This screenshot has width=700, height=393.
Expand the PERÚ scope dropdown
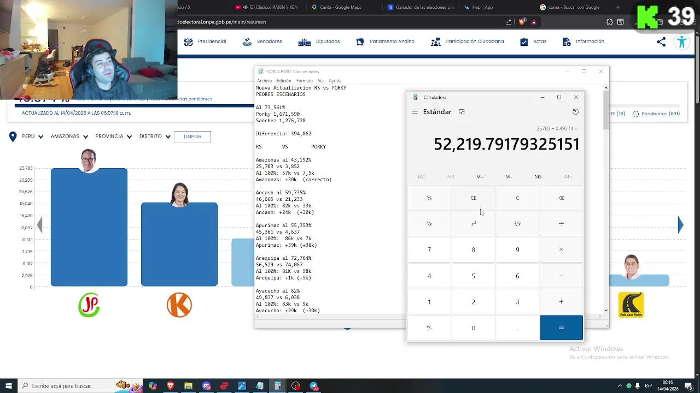(33, 136)
